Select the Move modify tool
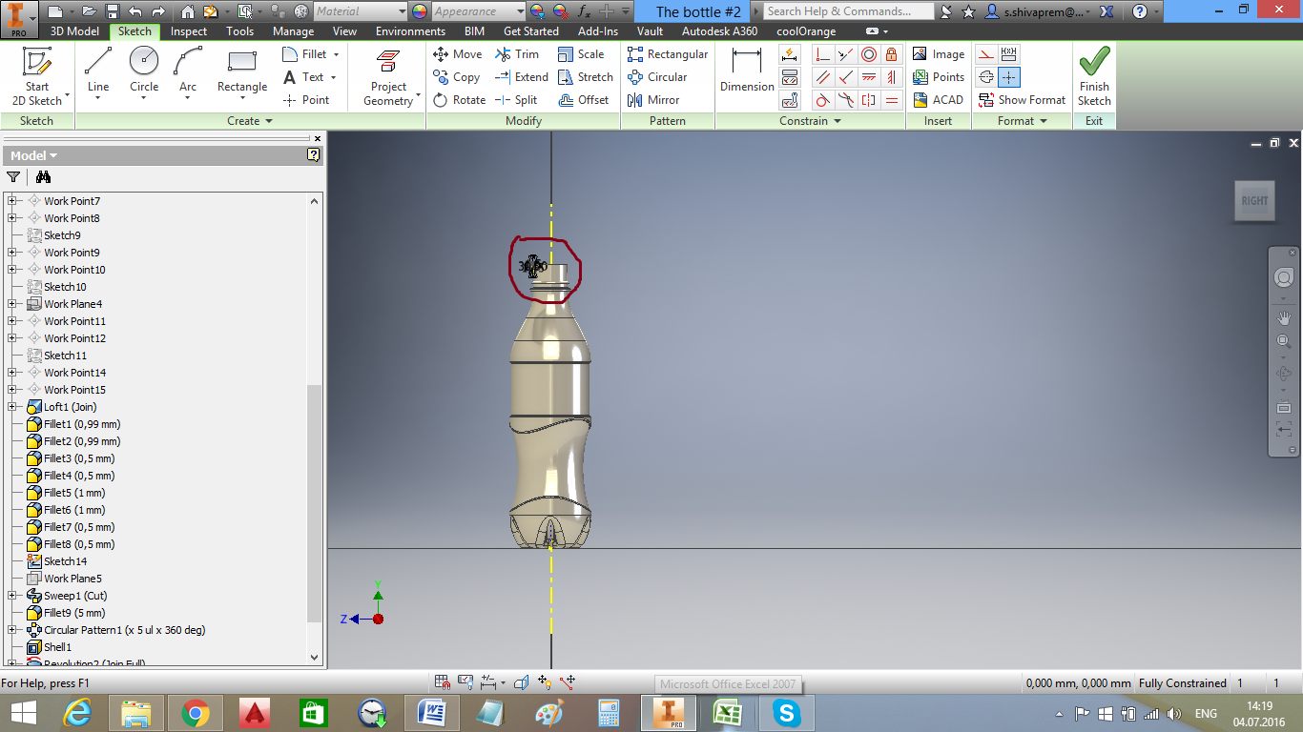 click(x=457, y=54)
